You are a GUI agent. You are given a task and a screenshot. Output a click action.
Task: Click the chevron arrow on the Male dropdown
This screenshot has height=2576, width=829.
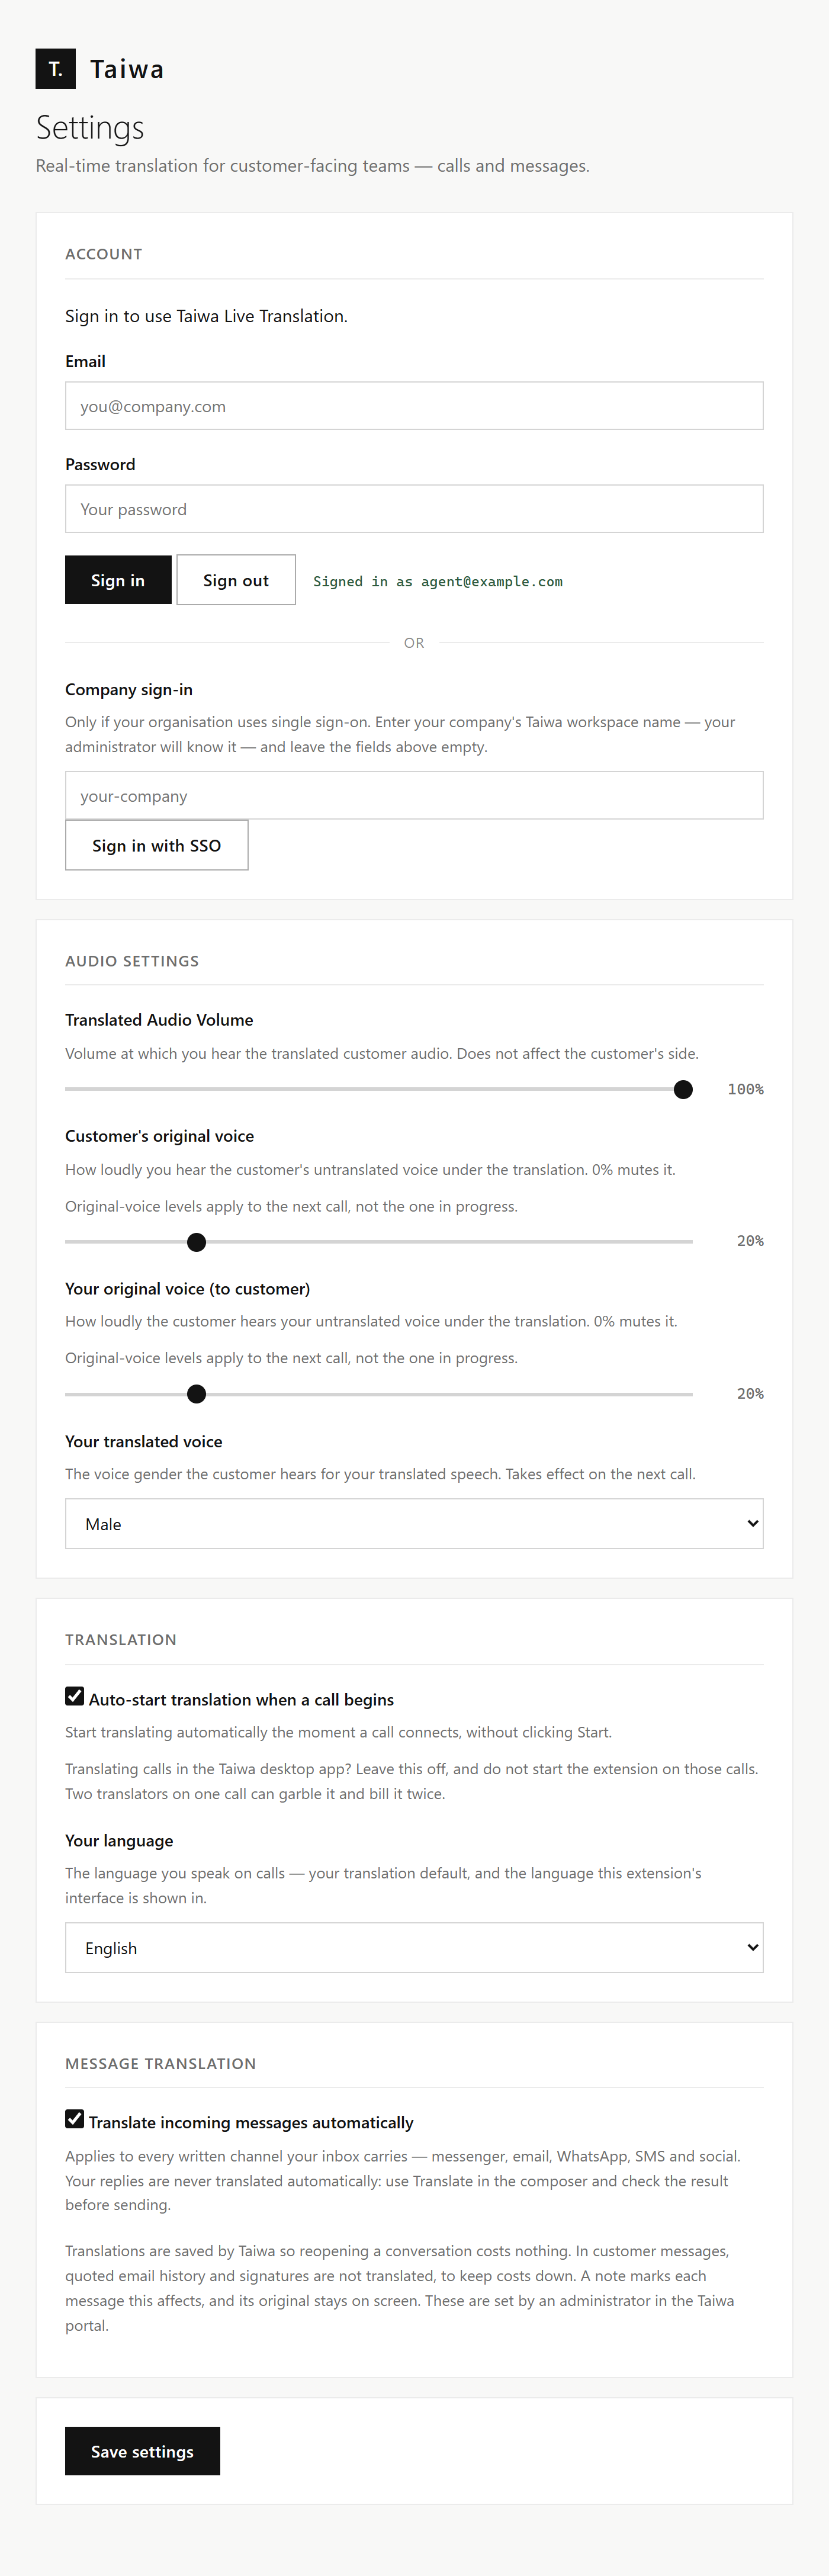click(752, 1524)
